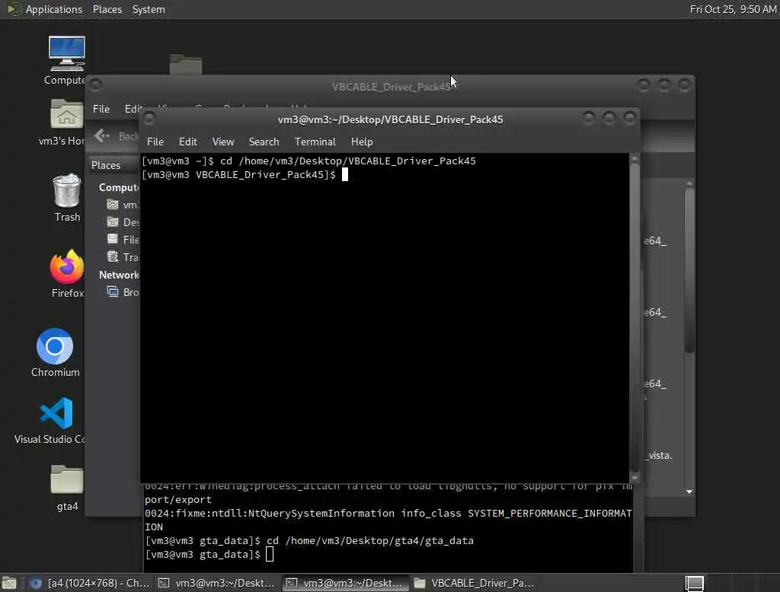Open the terminal Search menu
Screen dimensions: 780x592
click(264, 142)
